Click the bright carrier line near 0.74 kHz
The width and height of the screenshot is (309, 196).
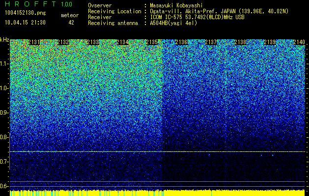(x=157, y=151)
